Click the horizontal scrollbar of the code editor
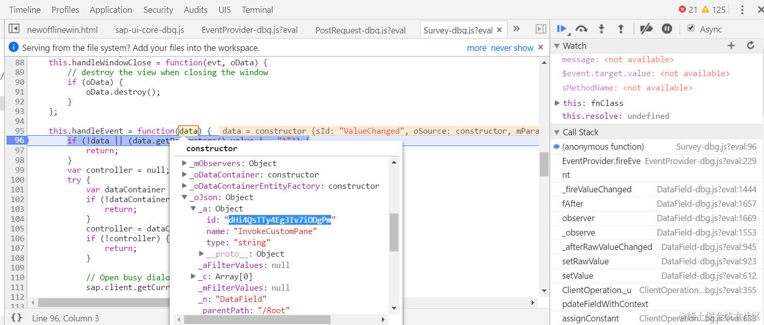 click(103, 302)
